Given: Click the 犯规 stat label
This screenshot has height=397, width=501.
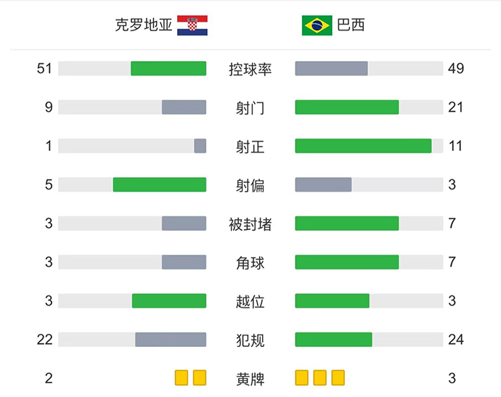Looking at the screenshot, I should pyautogui.click(x=250, y=340).
